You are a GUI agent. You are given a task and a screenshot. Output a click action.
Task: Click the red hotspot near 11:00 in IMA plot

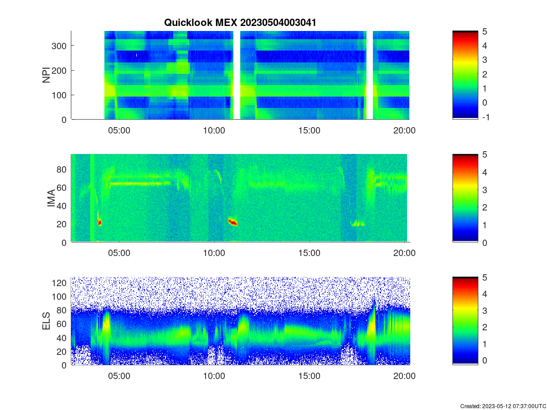click(x=233, y=222)
